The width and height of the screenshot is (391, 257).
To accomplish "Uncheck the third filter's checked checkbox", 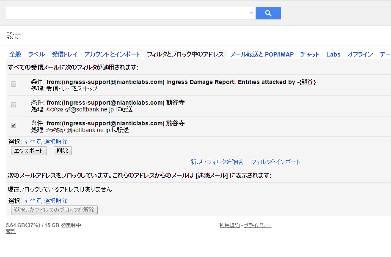I will 14,125.
